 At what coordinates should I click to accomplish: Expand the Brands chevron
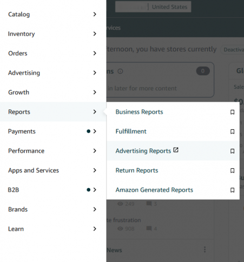point(95,209)
